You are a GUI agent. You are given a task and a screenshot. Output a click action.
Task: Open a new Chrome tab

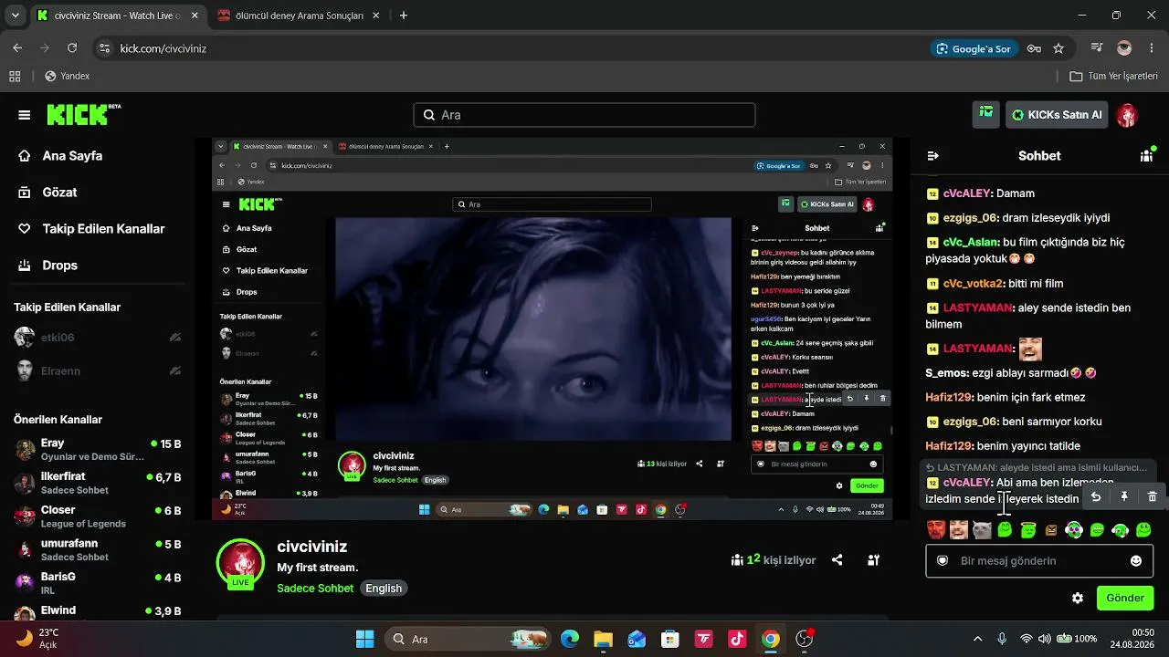coord(404,16)
